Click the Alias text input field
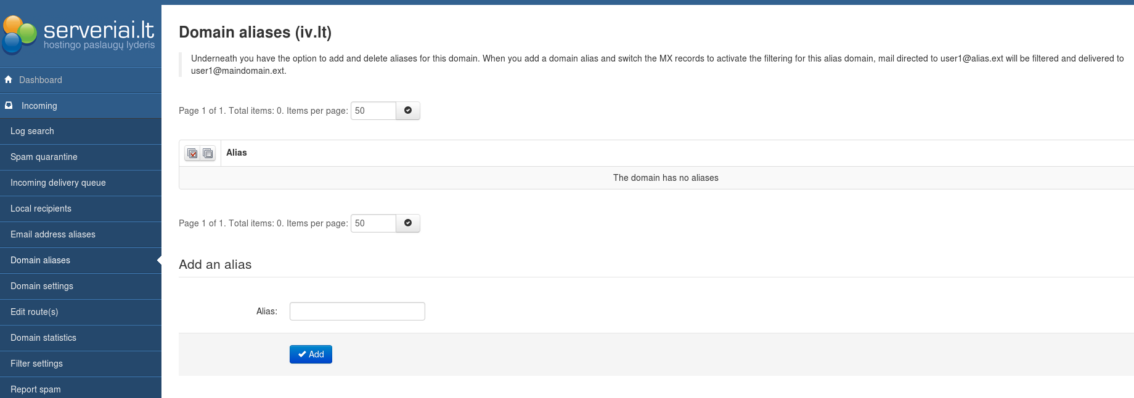This screenshot has width=1134, height=398. coord(357,311)
